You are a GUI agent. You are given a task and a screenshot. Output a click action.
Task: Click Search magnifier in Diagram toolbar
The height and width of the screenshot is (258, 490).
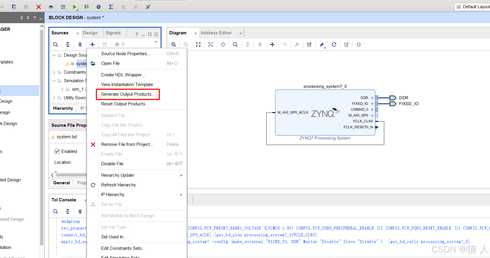235,44
